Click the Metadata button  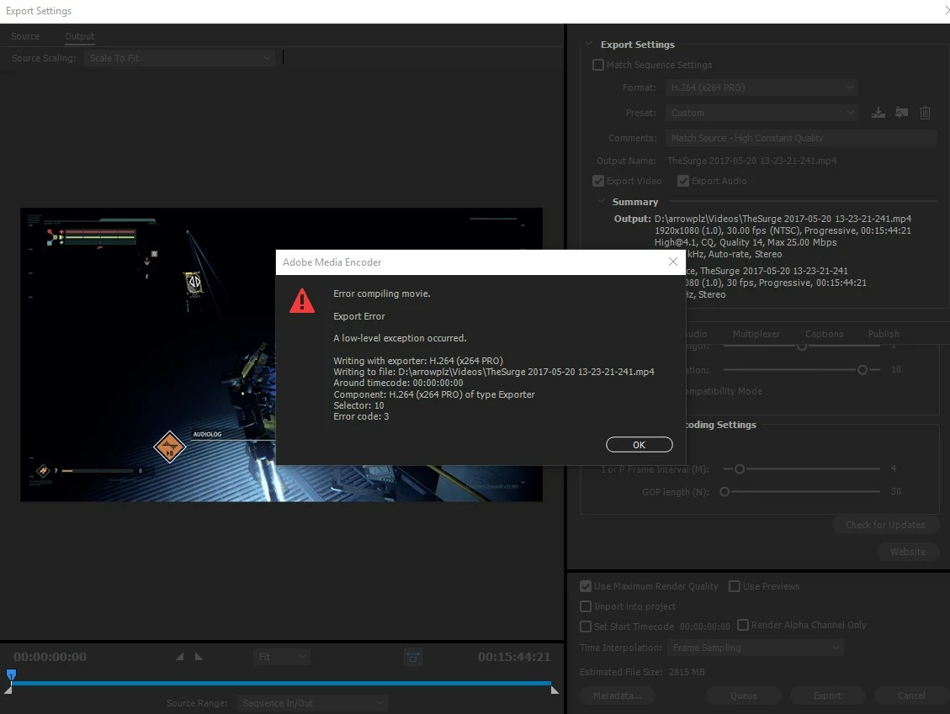tap(617, 695)
